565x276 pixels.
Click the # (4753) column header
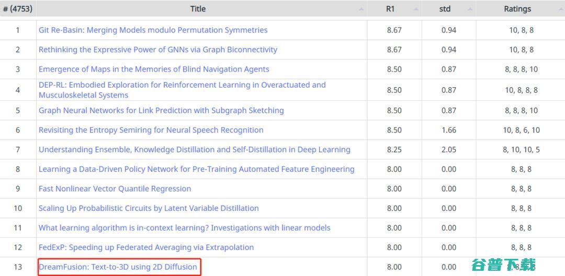click(18, 9)
